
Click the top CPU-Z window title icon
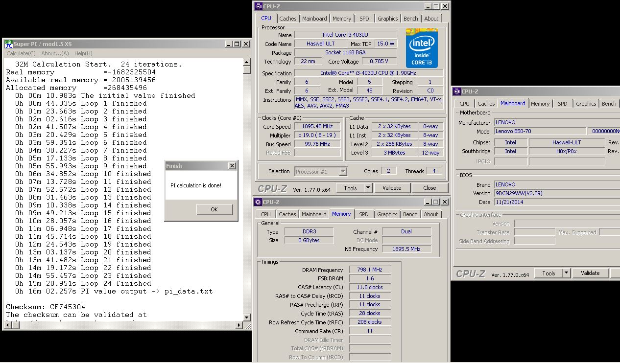259,6
